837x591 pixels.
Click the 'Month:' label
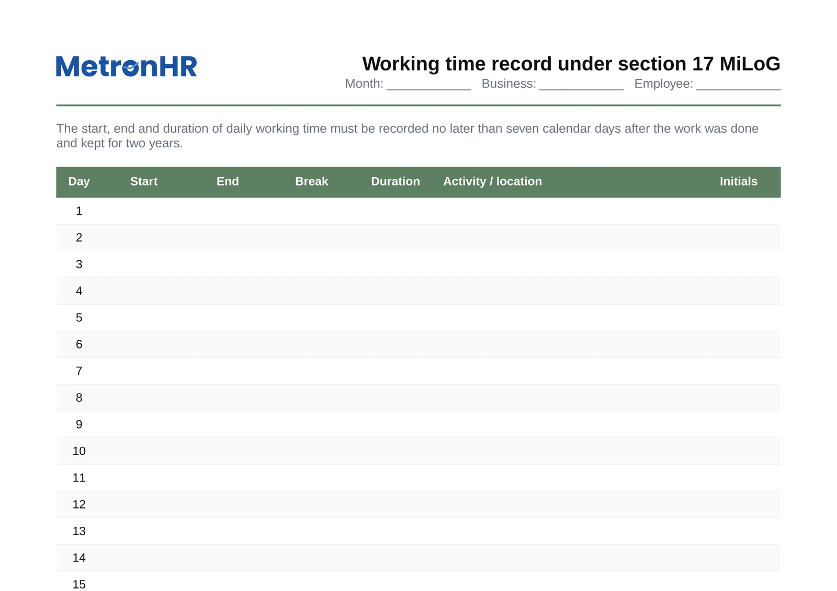pyautogui.click(x=364, y=84)
